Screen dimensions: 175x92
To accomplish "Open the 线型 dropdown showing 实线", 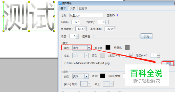I will click(x=80, y=76).
